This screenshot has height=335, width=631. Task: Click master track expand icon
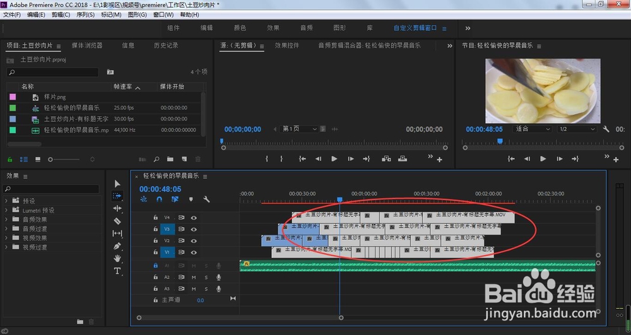(233, 298)
